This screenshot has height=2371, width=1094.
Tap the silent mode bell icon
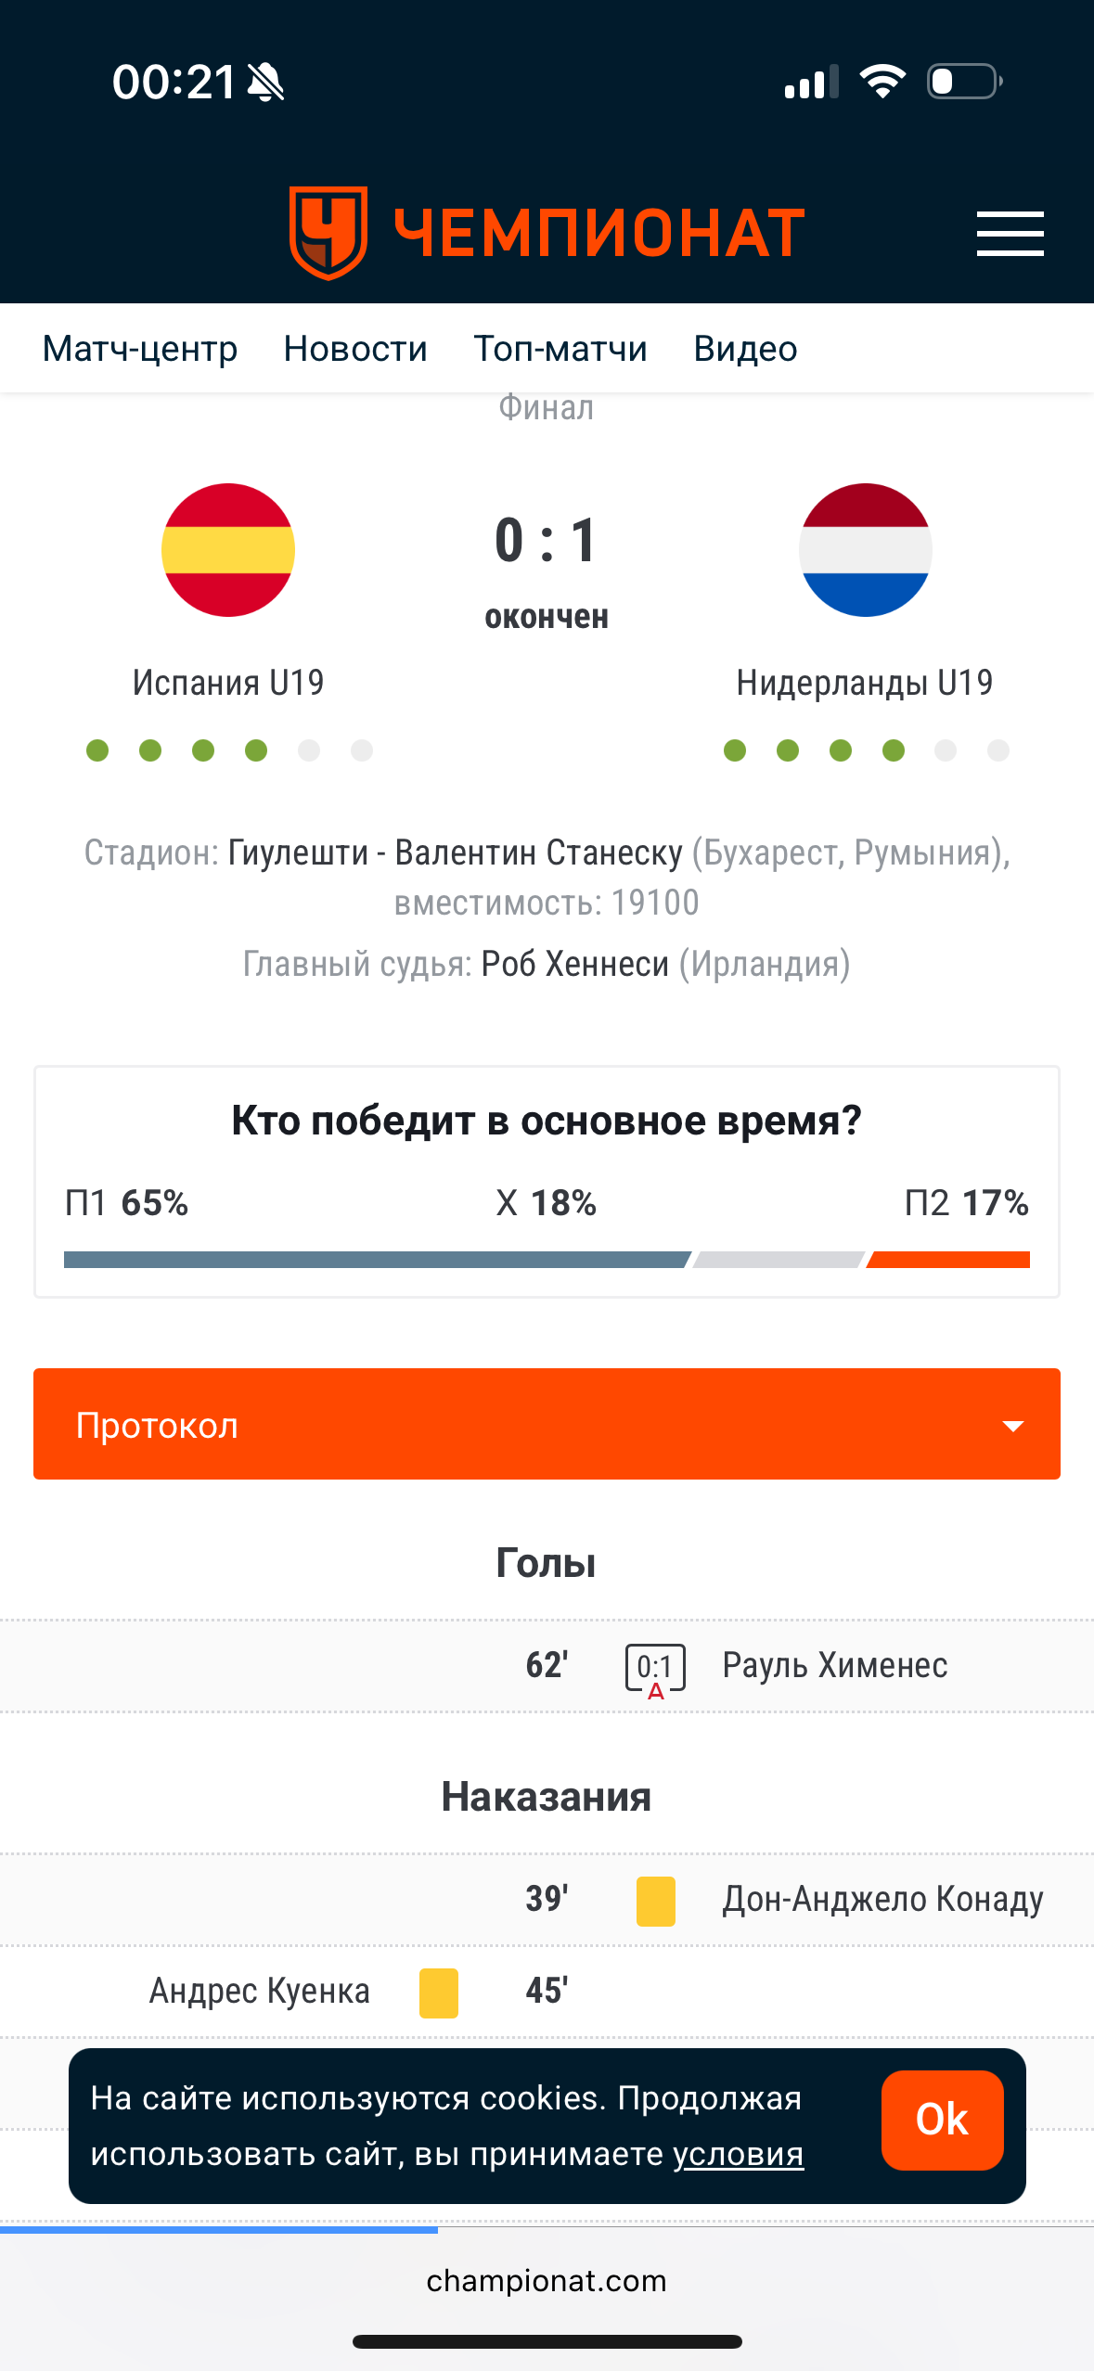(x=266, y=83)
